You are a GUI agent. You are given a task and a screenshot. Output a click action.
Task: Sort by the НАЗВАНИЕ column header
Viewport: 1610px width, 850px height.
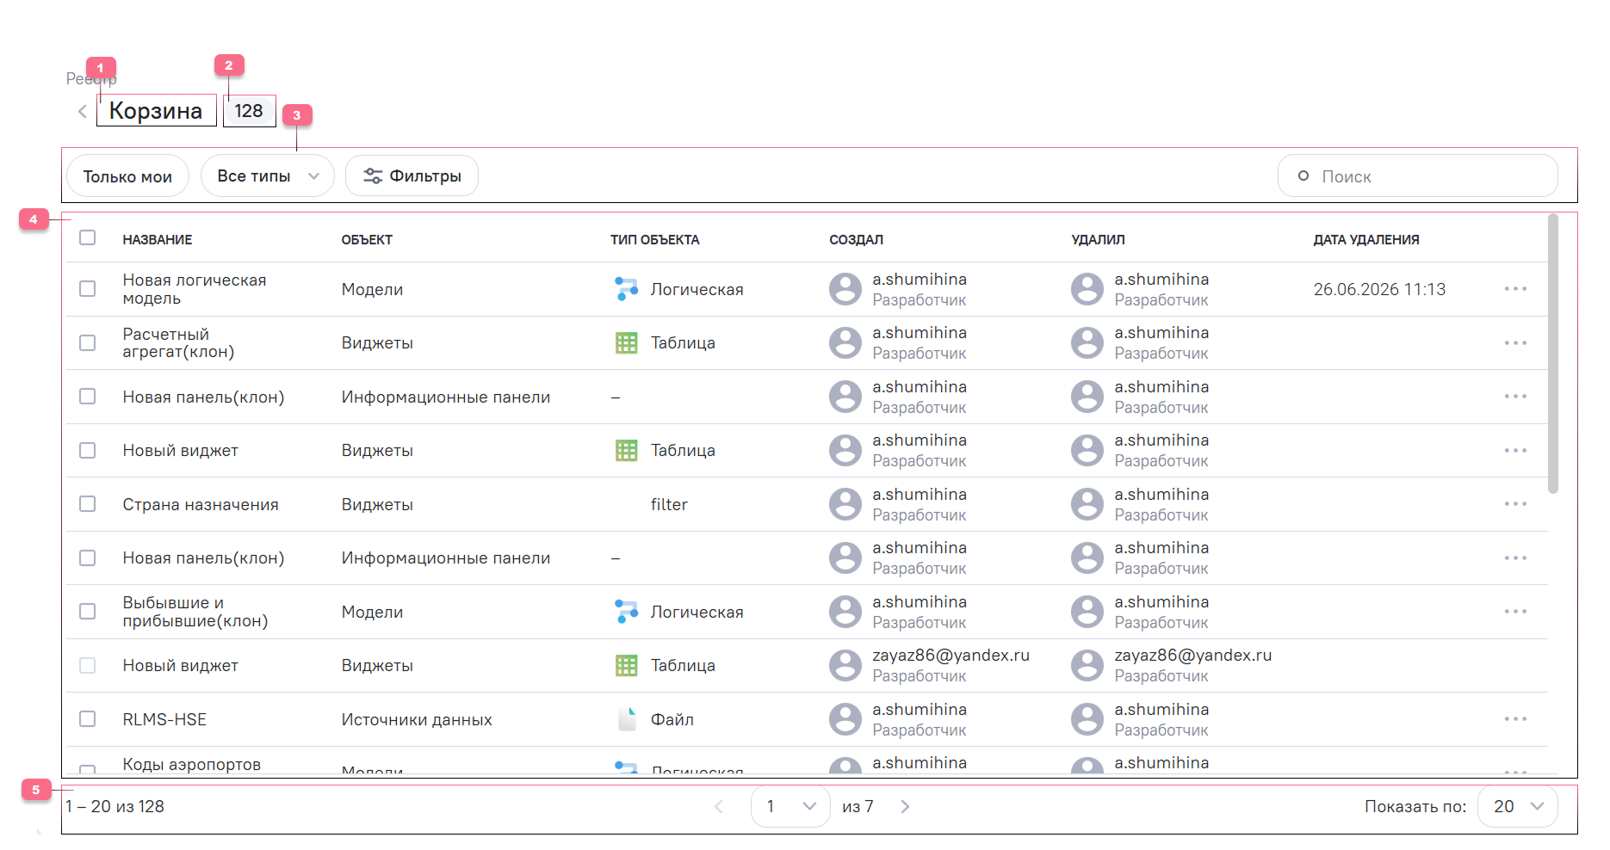click(158, 240)
